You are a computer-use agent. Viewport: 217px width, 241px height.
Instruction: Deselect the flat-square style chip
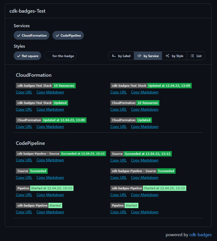tap(27, 56)
